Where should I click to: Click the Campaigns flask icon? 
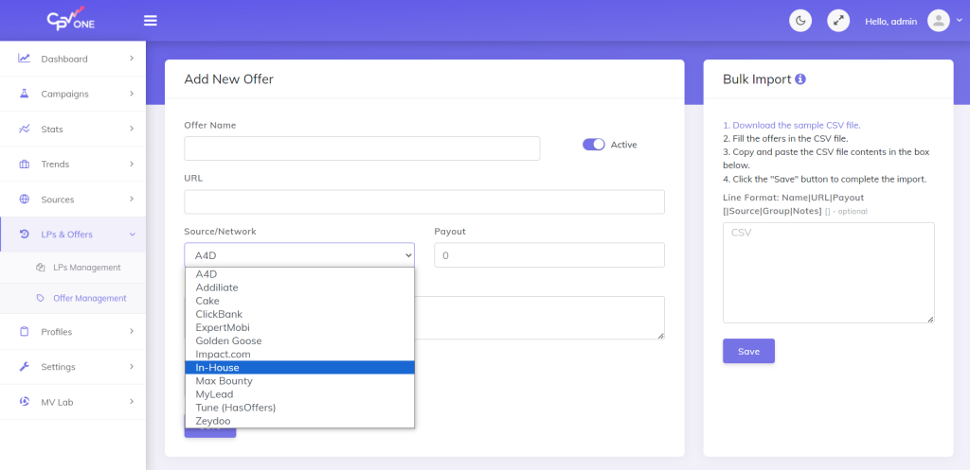tap(24, 94)
